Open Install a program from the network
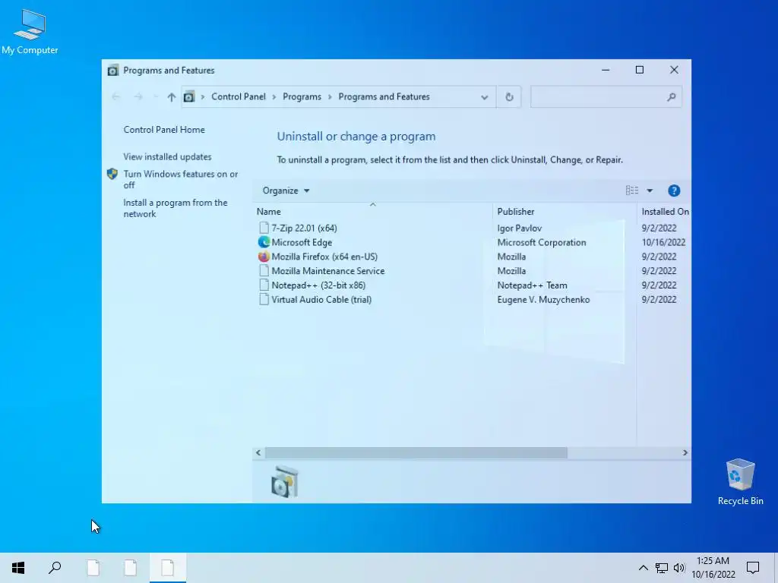The height and width of the screenshot is (583, 778). [176, 208]
